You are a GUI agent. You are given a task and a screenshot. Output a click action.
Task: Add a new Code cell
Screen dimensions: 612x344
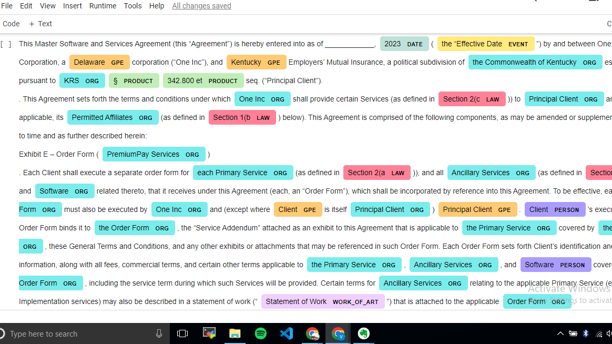tap(11, 24)
